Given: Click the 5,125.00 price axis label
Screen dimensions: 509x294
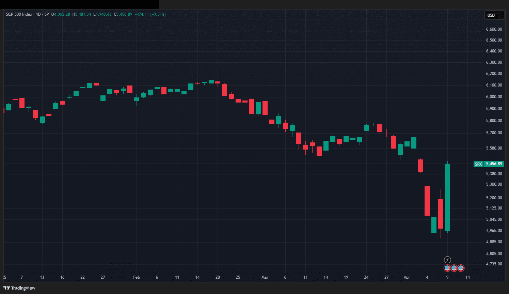Looking at the screenshot, I should [x=494, y=208].
